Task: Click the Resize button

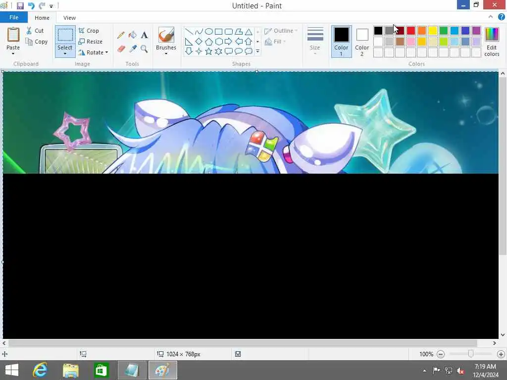Action: point(90,42)
